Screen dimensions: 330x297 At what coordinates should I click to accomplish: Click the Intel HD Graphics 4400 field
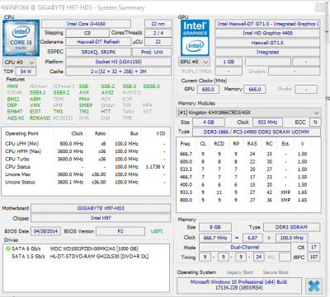point(267,33)
